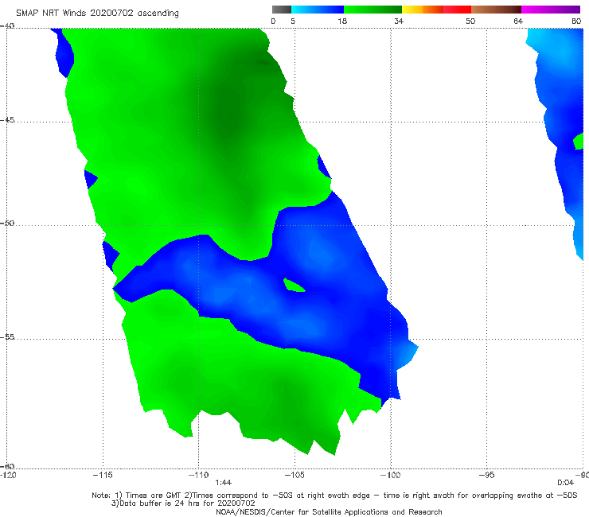The width and height of the screenshot is (589, 517).
Task: Click the color bar label "18"
Action: pos(342,21)
